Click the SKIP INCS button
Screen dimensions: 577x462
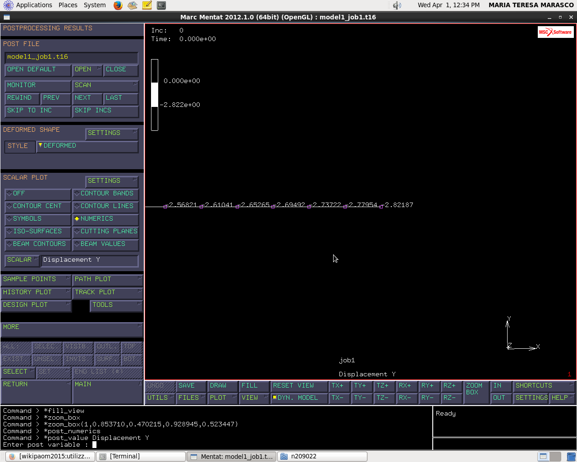[x=105, y=111]
